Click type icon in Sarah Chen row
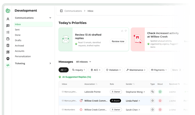 point(153,110)
